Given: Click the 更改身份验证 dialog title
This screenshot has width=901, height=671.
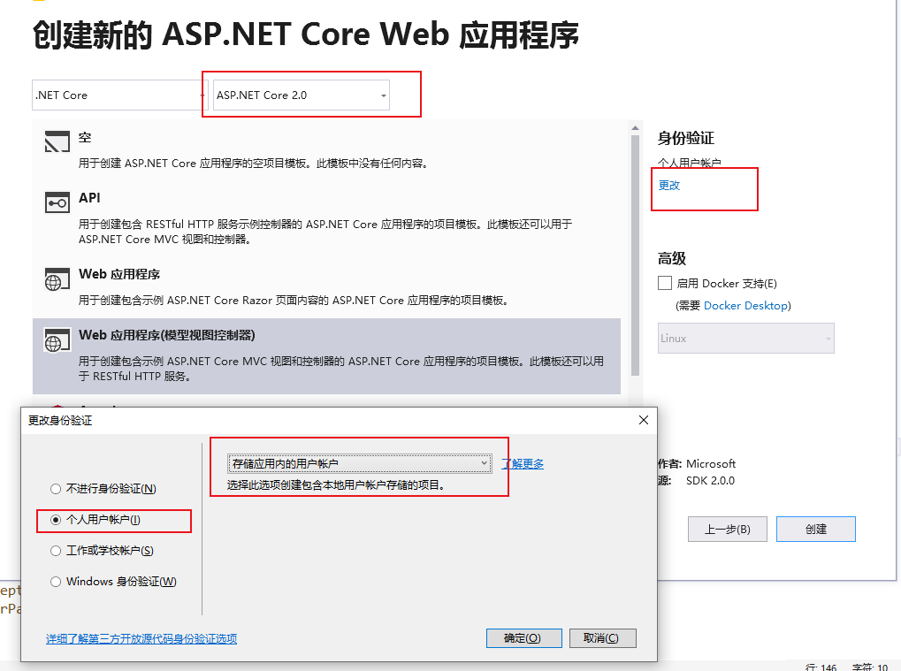Looking at the screenshot, I should [x=60, y=421].
